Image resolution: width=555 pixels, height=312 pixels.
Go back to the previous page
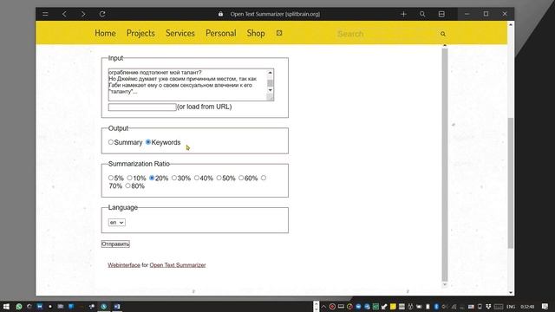click(64, 14)
